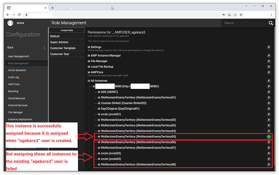The height and width of the screenshot is (175, 279).
Task: Click Back in configuration sidebar
Action: (11, 47)
